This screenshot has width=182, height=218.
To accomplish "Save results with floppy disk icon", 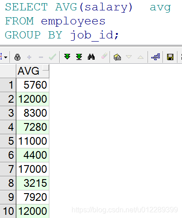I will click(170, 57).
